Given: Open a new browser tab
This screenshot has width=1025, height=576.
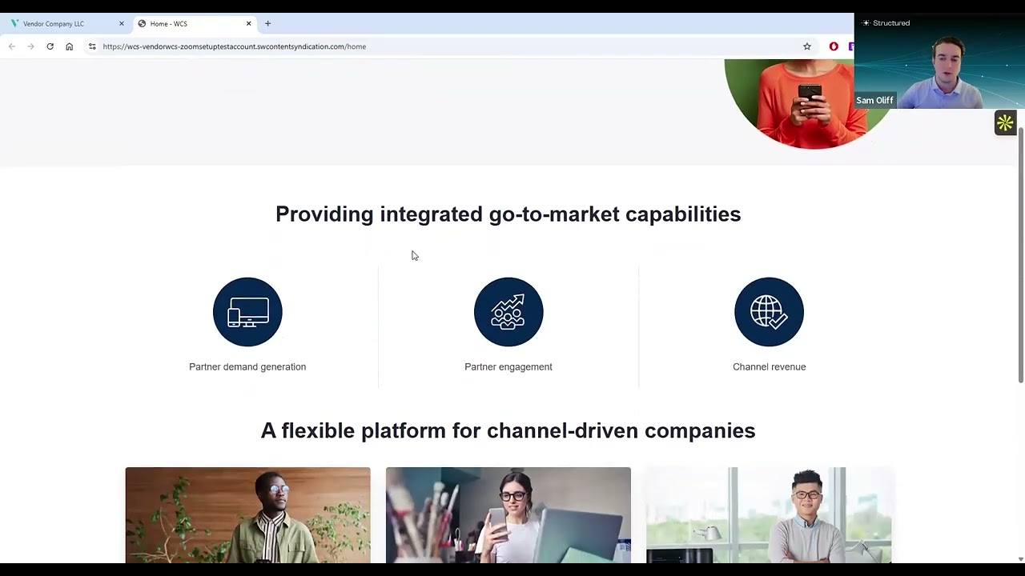Looking at the screenshot, I should pyautogui.click(x=267, y=24).
